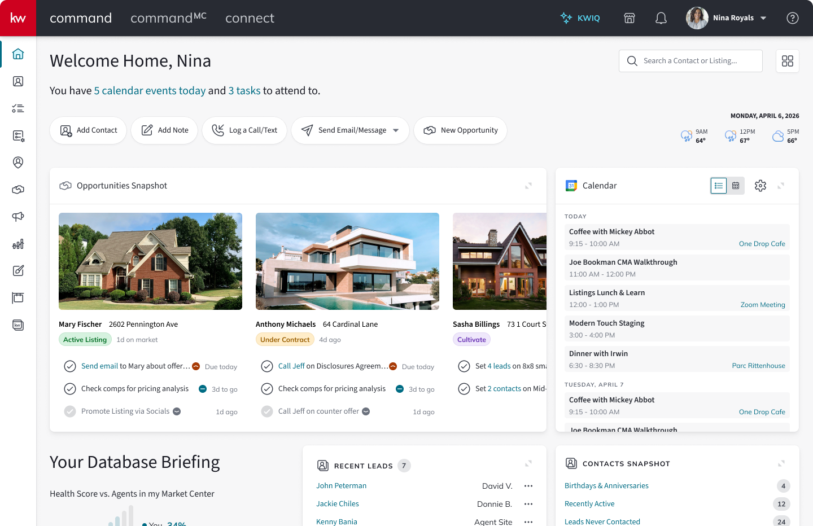Click Add Note button
Screen dimensions: 813x526
(x=164, y=130)
